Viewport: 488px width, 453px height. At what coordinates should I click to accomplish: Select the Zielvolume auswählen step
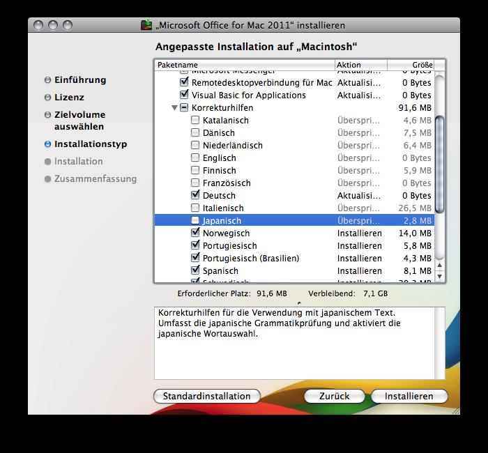(x=79, y=121)
